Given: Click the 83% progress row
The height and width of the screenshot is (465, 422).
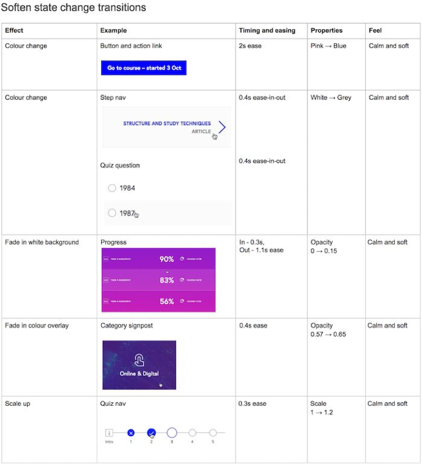Looking at the screenshot, I should point(159,280).
